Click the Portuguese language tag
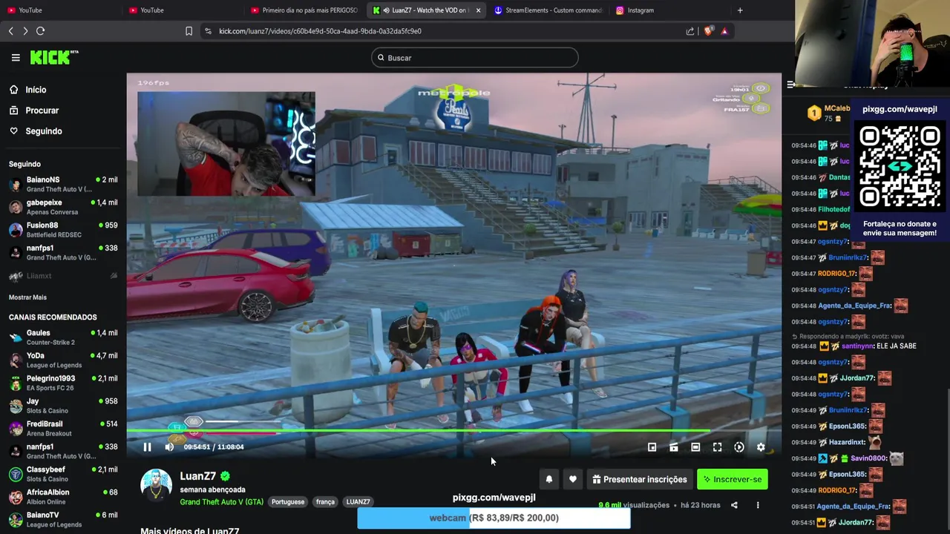The image size is (950, 534). (x=288, y=502)
